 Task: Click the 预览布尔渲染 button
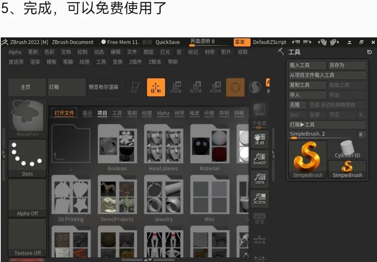(106, 87)
